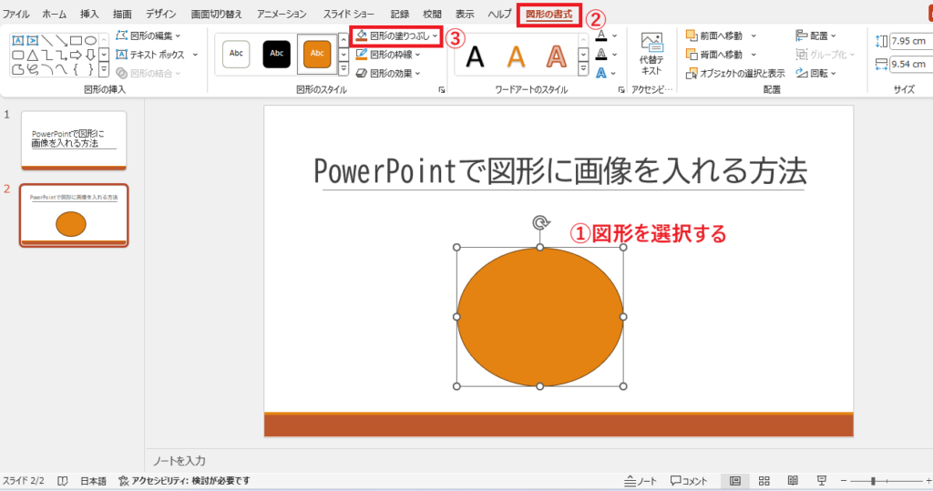This screenshot has width=933, height=491.
Task: Click the 背面へ移動 send backward button
Action: coord(714,54)
